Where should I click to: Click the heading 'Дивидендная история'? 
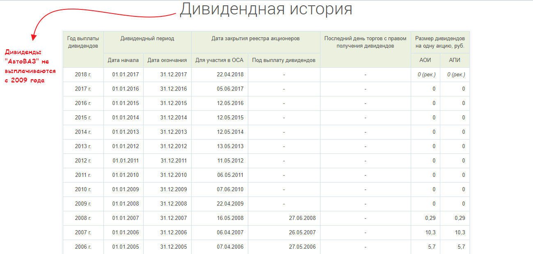point(266,9)
